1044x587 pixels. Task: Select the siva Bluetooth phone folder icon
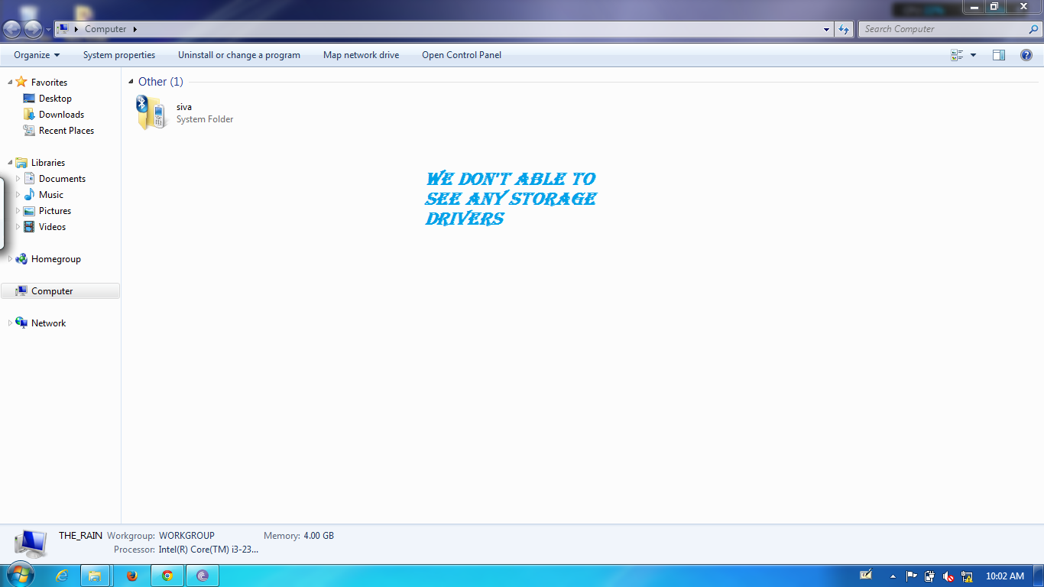[151, 112]
